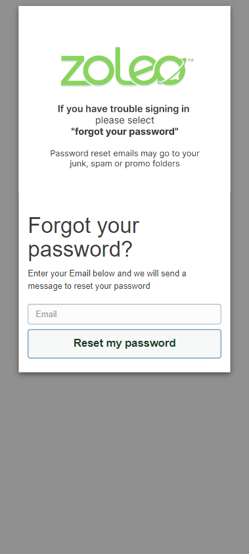Click the Reset my password button

(125, 343)
